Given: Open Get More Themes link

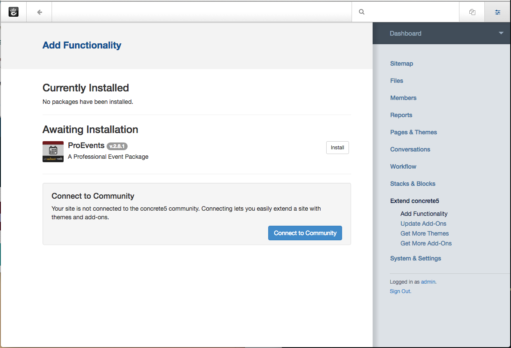Looking at the screenshot, I should [425, 233].
